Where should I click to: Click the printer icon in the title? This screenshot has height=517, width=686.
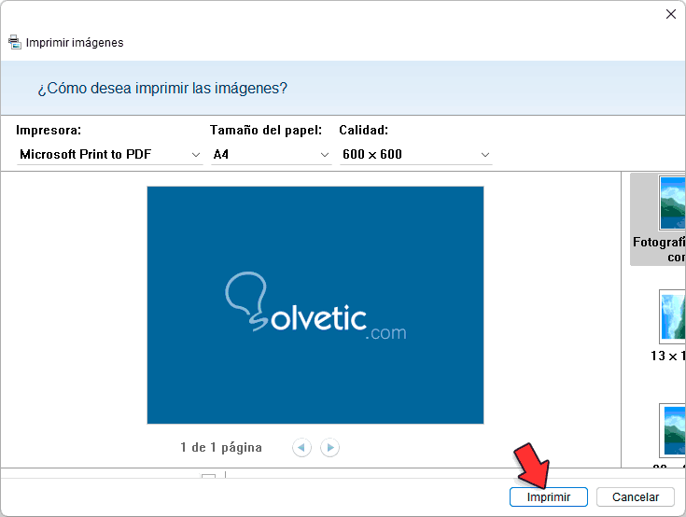click(x=15, y=42)
